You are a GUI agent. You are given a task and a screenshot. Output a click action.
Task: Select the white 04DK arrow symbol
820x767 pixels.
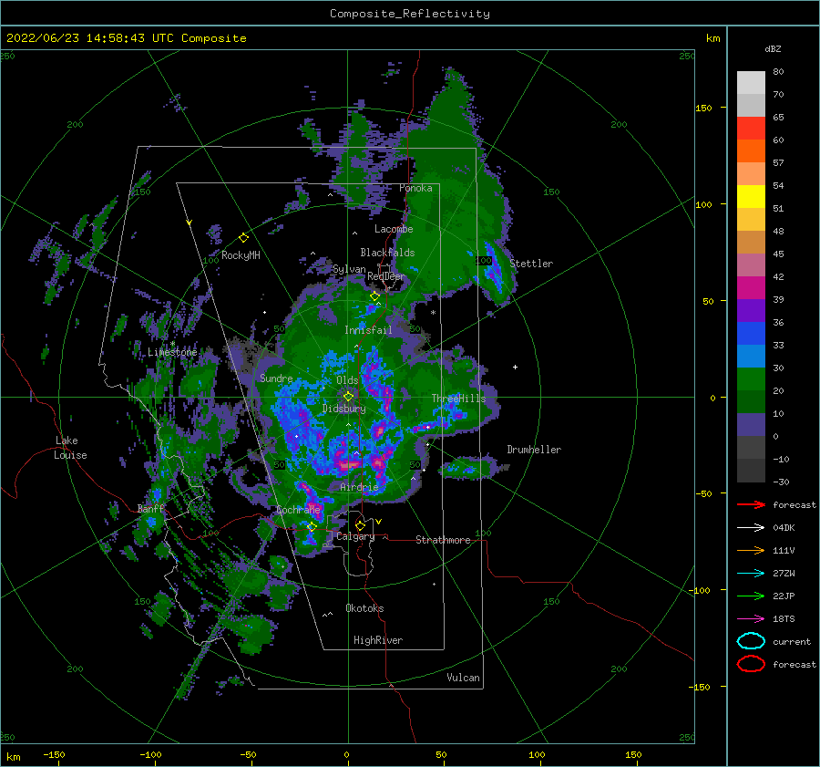(751, 528)
